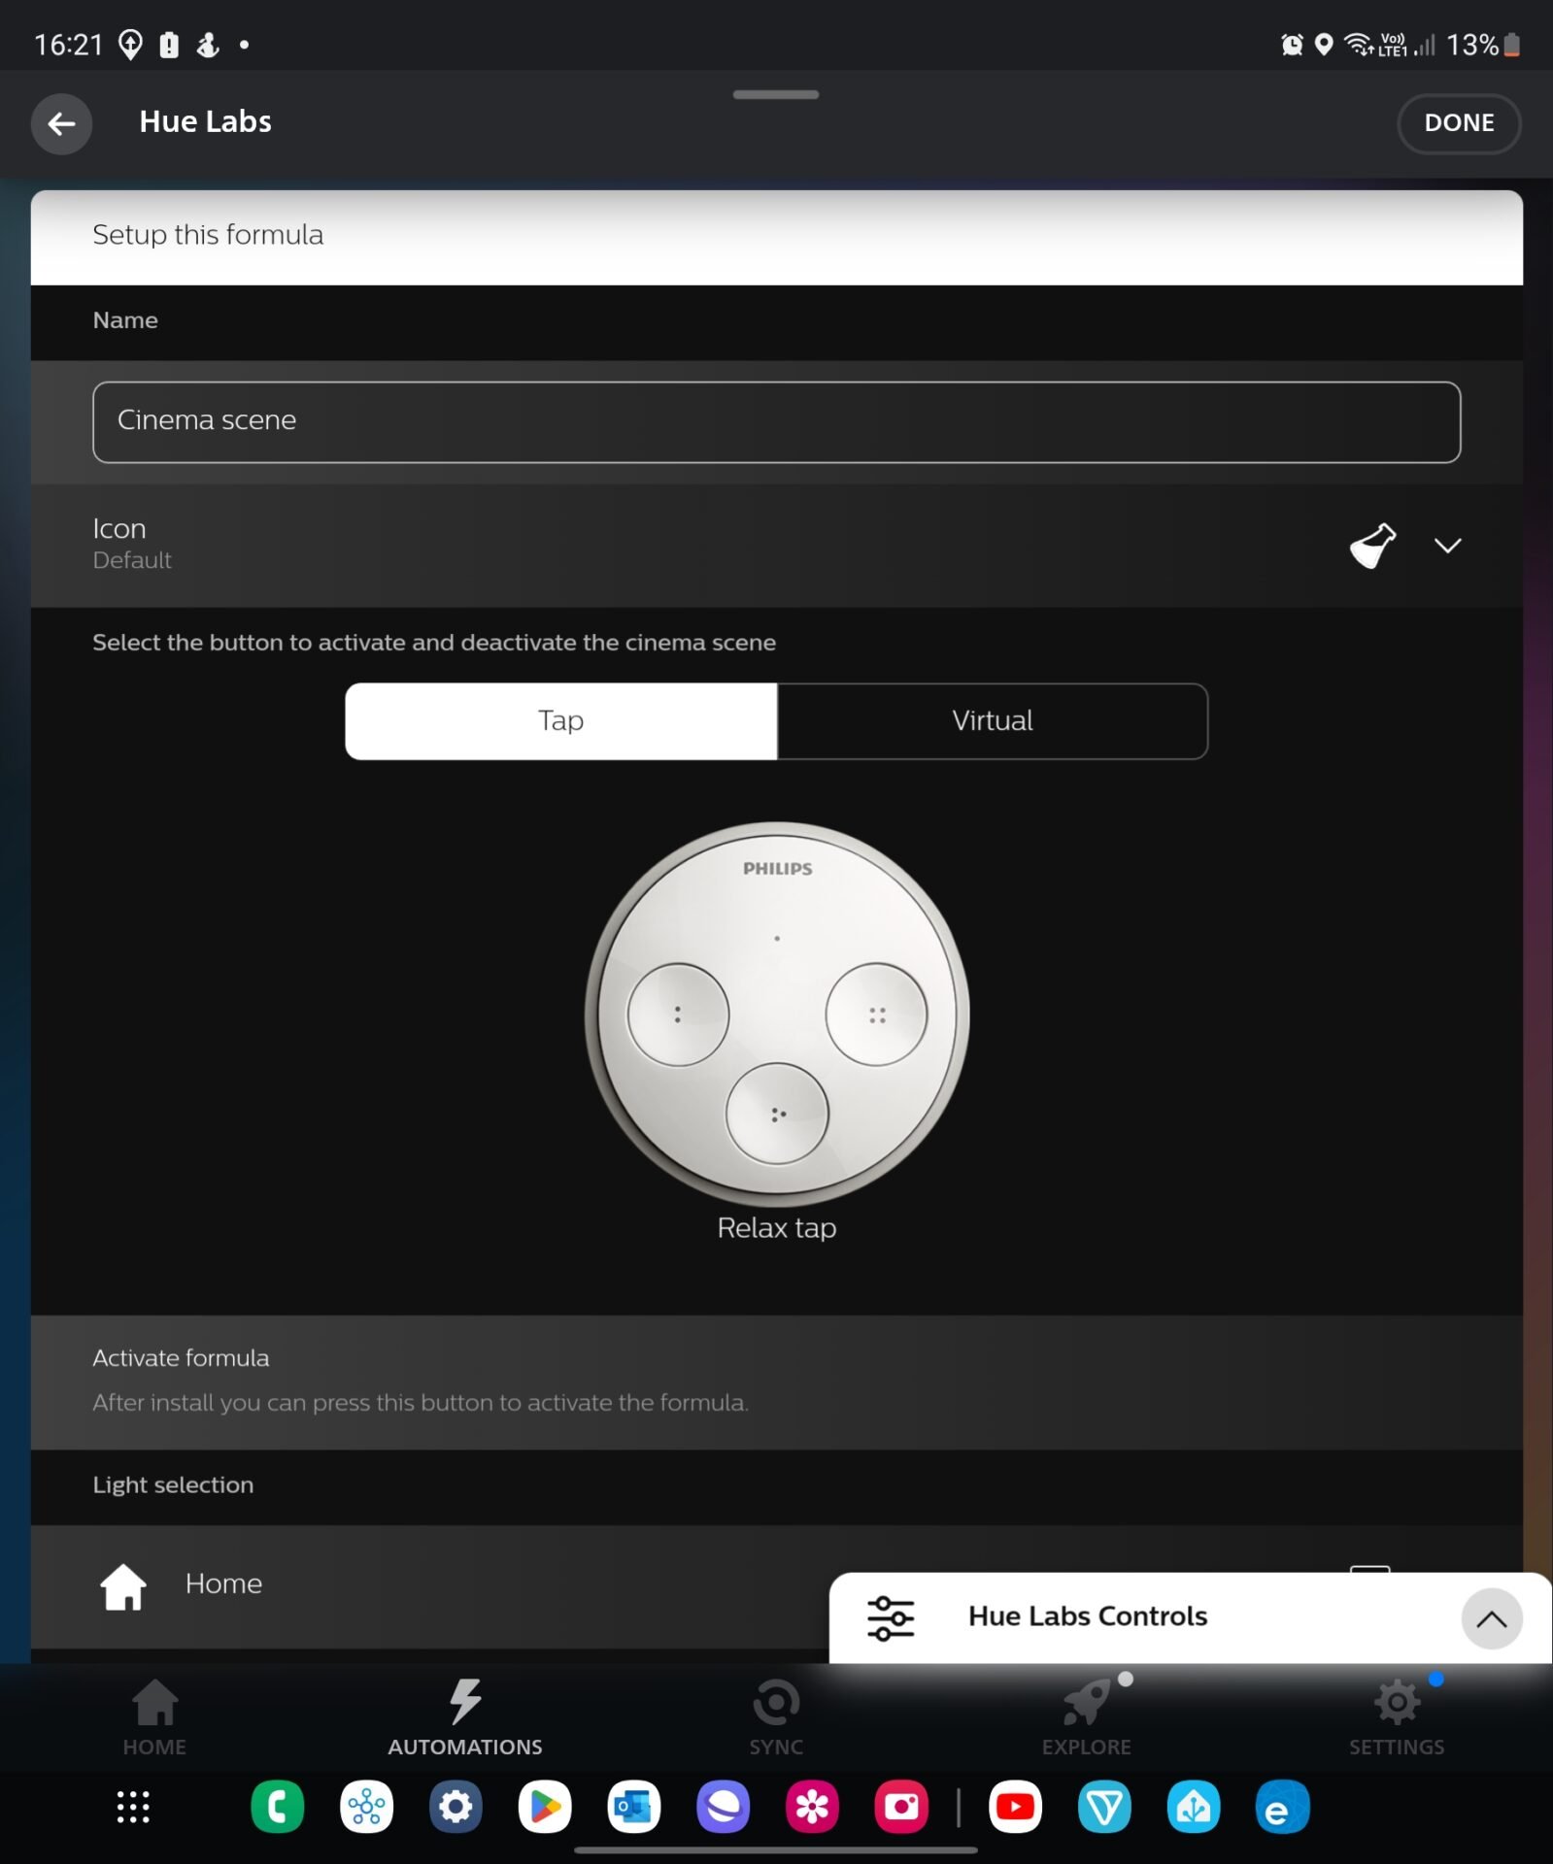Expand Hue Labs Controls with up chevron
Viewport: 1553px width, 1864px height.
(x=1491, y=1618)
